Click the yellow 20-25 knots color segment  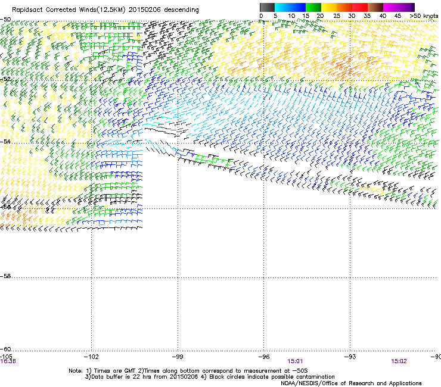pyautogui.click(x=329, y=7)
